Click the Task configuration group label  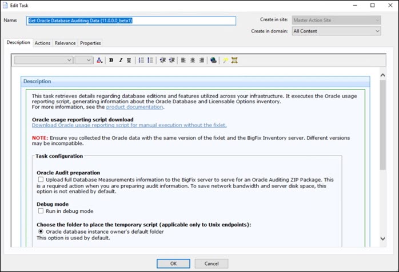click(x=59, y=156)
